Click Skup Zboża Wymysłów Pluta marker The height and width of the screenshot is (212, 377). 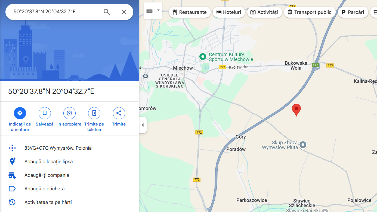(303, 145)
